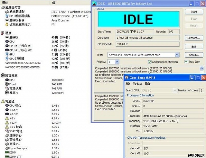Click the fan icon of cooling fans section

[x=3, y=75]
